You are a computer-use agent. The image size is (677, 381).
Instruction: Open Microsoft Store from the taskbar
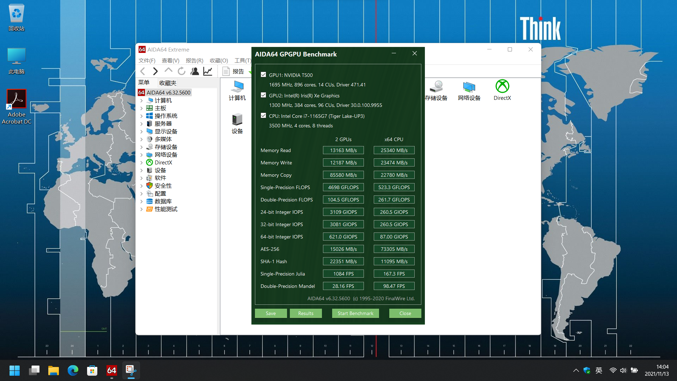92,370
